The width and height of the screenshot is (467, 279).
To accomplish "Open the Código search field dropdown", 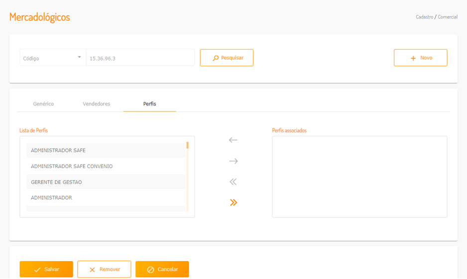I will coord(53,58).
